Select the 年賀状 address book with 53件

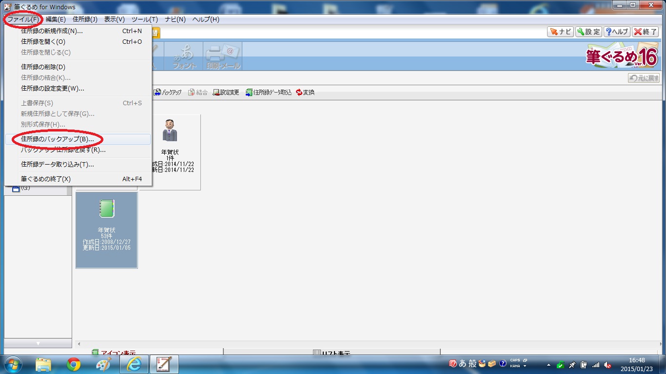pyautogui.click(x=107, y=230)
